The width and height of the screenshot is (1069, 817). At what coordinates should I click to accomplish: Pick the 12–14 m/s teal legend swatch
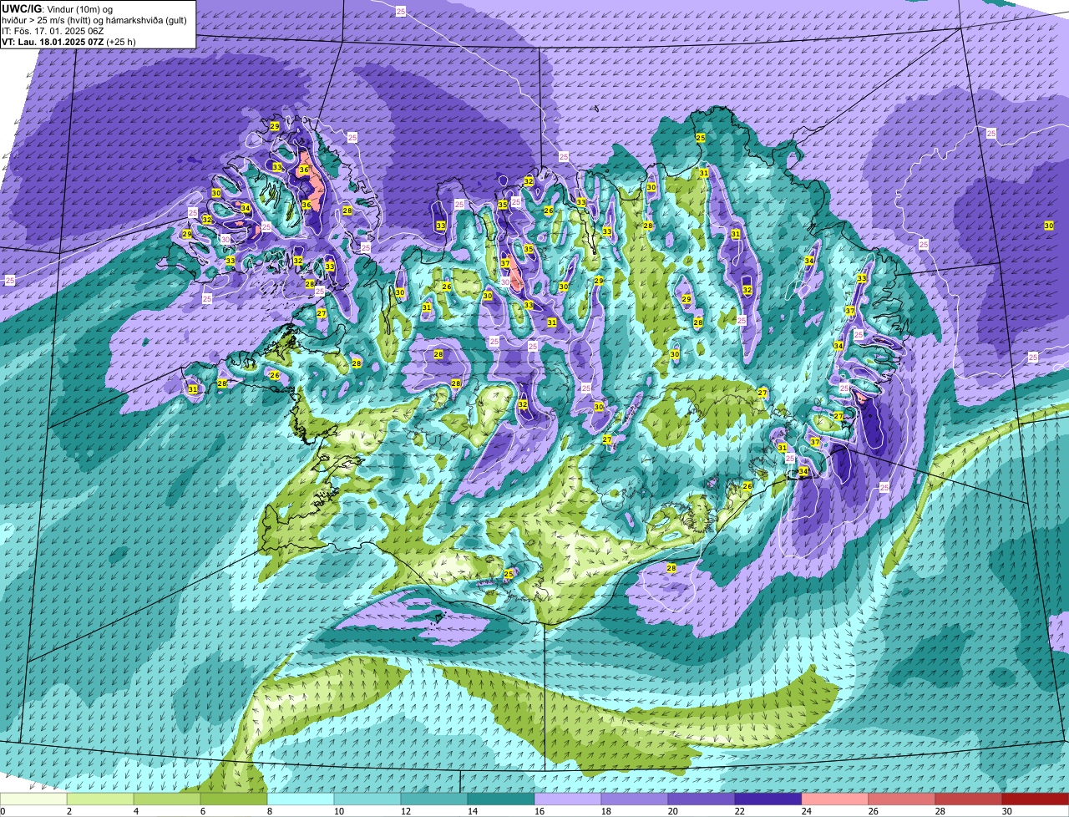tap(434, 799)
